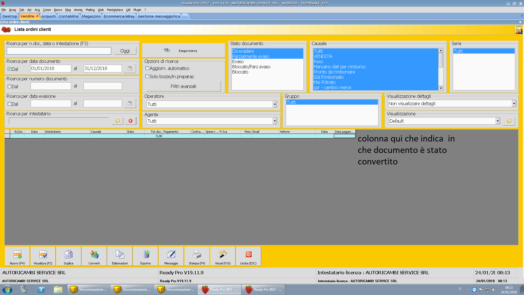Click volume speaker tray icon
The height and width of the screenshot is (295, 524).
click(494, 290)
